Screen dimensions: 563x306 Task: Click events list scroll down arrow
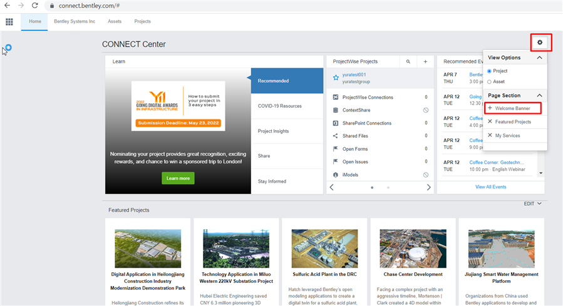click(x=540, y=173)
